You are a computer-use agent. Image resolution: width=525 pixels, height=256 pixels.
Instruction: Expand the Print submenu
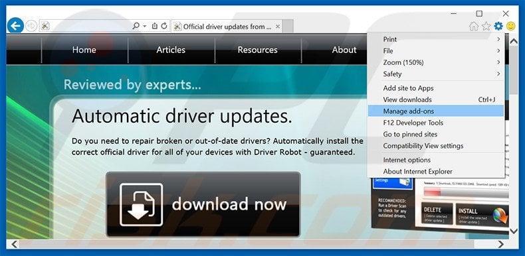pos(435,39)
